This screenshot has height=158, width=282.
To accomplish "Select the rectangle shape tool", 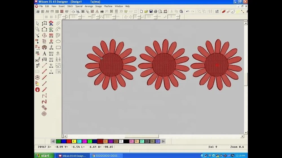I will (x=58, y=47).
